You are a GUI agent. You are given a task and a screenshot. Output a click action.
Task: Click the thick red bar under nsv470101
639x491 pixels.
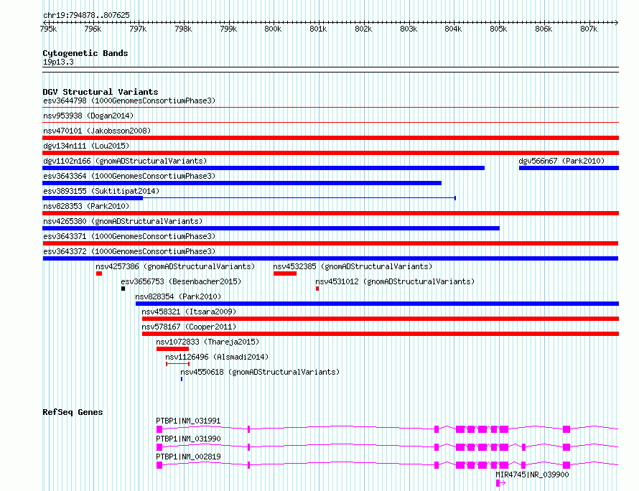[x=330, y=138]
